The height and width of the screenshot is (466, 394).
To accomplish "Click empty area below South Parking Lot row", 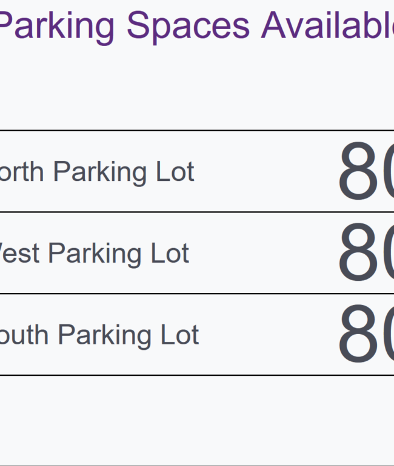I will point(196,419).
